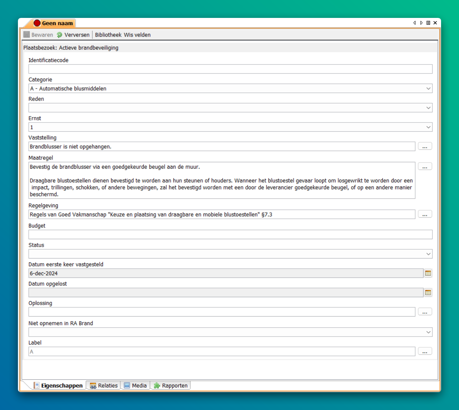This screenshot has width=459, height=410.
Task: Open the Reden dropdown list
Action: [428, 108]
